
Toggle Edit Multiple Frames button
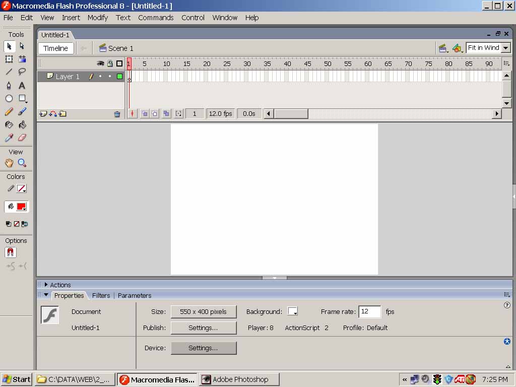click(x=166, y=114)
